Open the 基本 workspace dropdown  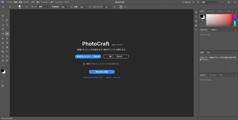[x=210, y=2]
